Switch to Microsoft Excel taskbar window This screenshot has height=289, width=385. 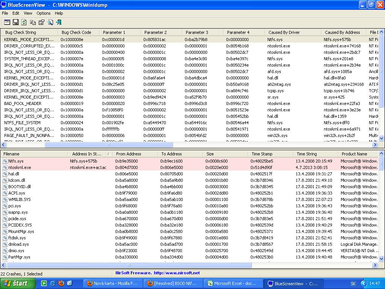(x=233, y=283)
